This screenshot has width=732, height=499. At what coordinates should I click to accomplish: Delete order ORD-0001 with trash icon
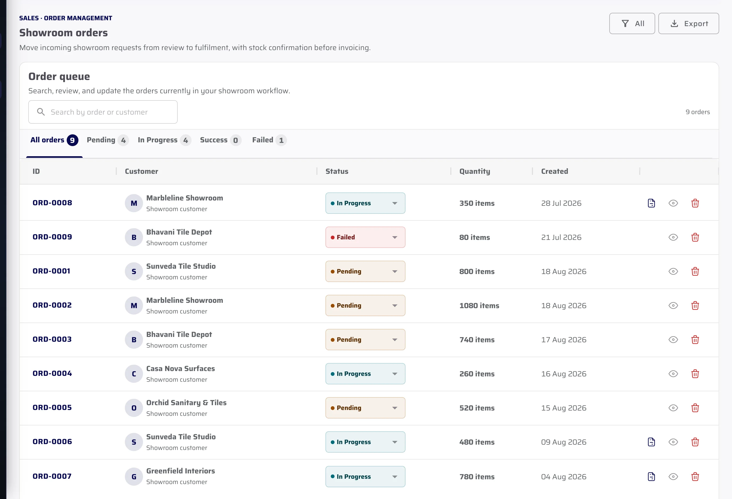pos(695,271)
